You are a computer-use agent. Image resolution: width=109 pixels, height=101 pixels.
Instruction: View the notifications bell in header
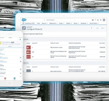[101, 20]
